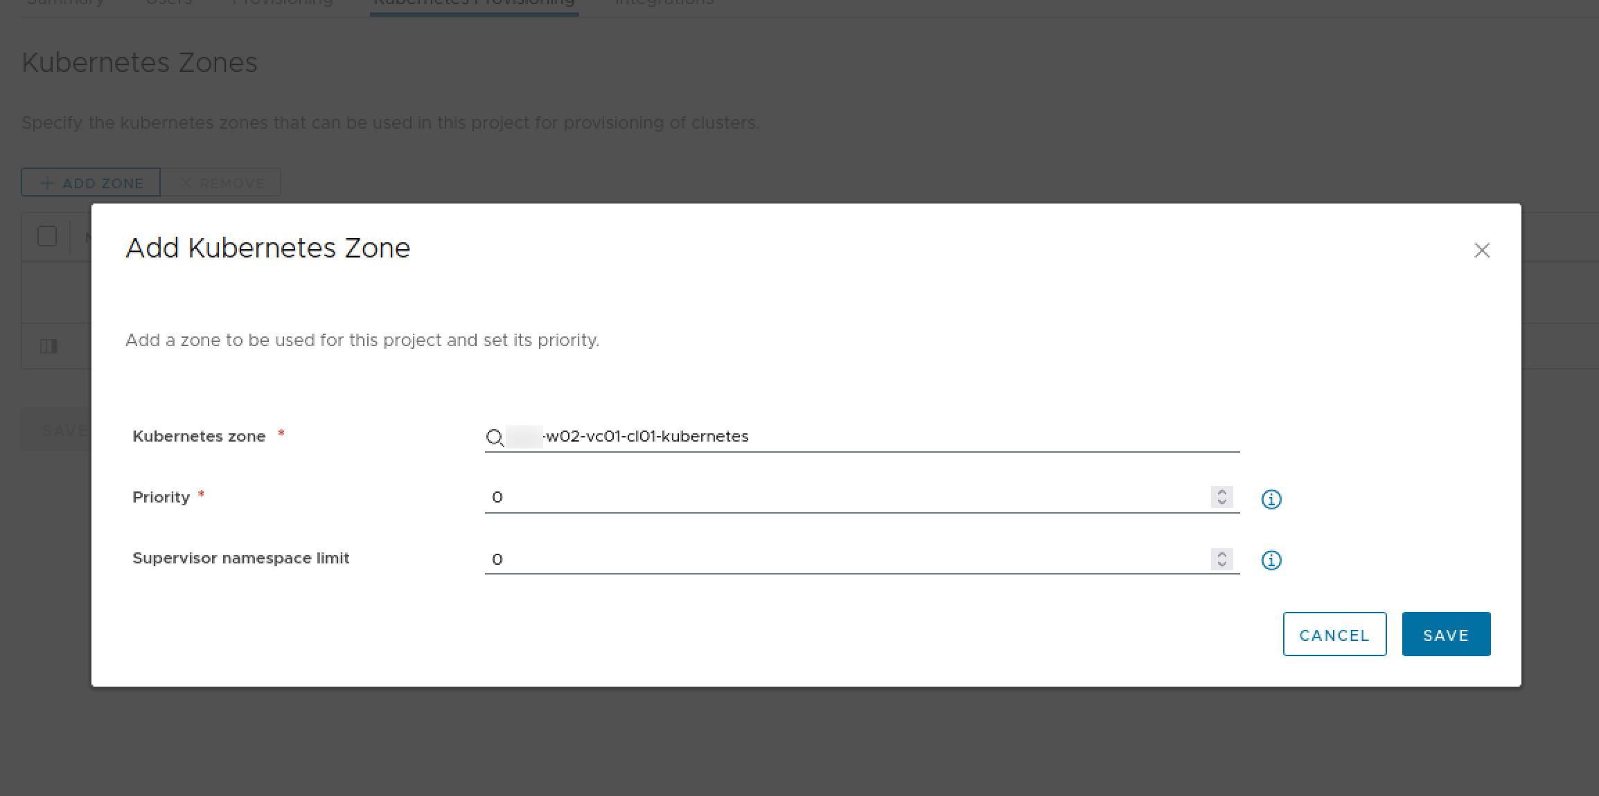Click the increment stepper on Priority field

(x=1223, y=494)
